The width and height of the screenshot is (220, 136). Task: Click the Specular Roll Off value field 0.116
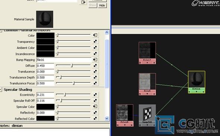[45, 101]
